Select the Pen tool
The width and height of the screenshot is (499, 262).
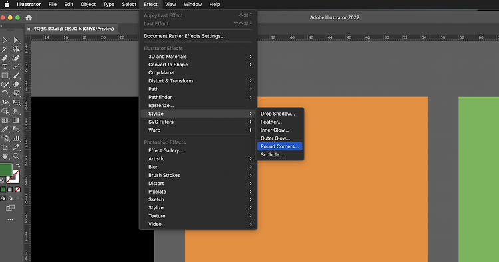(x=5, y=58)
